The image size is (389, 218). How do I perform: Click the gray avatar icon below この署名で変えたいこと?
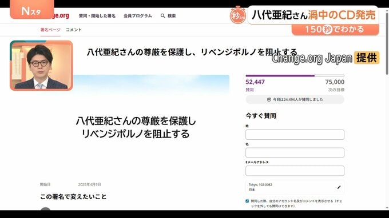pyautogui.click(x=45, y=209)
